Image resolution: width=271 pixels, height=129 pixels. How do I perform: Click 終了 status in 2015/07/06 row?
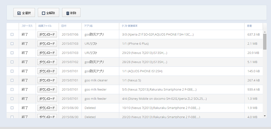[25, 34]
